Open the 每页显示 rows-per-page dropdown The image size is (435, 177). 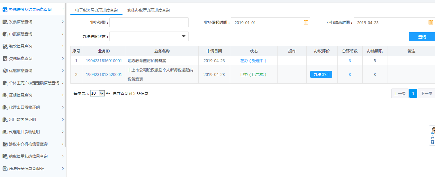(98, 93)
